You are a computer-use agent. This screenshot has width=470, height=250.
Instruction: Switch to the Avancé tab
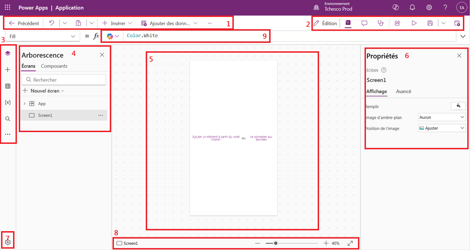pos(404,91)
